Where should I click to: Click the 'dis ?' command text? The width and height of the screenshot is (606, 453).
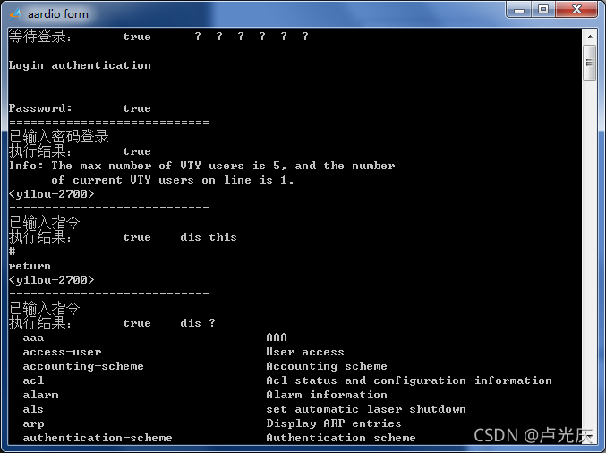coord(198,323)
